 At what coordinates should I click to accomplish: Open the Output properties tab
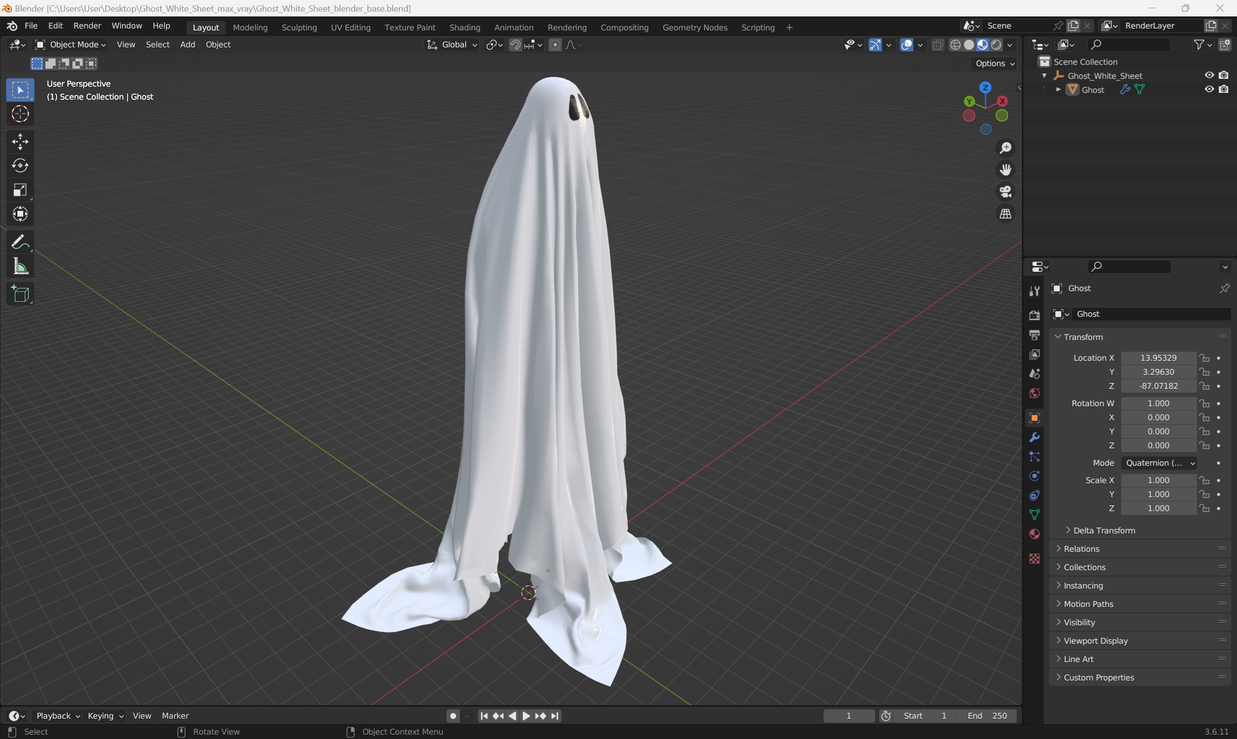pos(1034,335)
